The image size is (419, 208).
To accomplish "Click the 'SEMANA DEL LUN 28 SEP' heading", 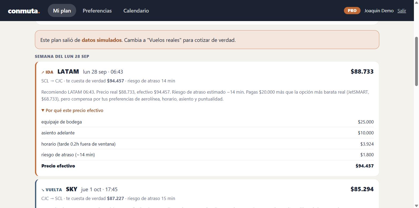I will point(62,56).
